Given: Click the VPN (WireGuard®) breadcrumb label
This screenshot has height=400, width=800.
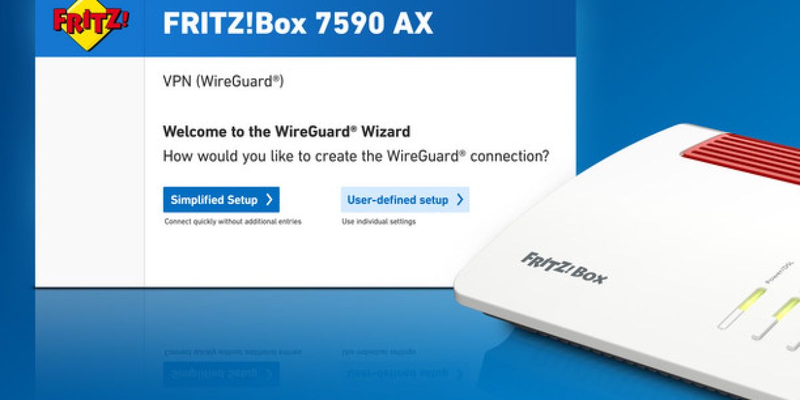Looking at the screenshot, I should pos(223,81).
